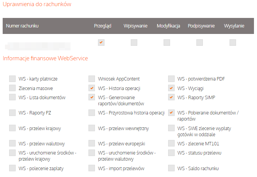The height and width of the screenshot is (177, 257).
Task: Enable the Wpisywanie permission checkbox
Action: coord(134,42)
